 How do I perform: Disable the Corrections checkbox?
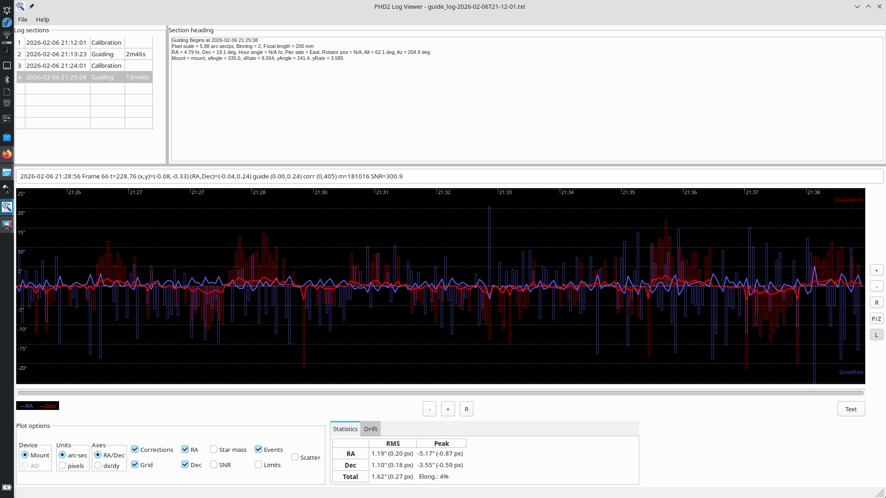pyautogui.click(x=135, y=450)
